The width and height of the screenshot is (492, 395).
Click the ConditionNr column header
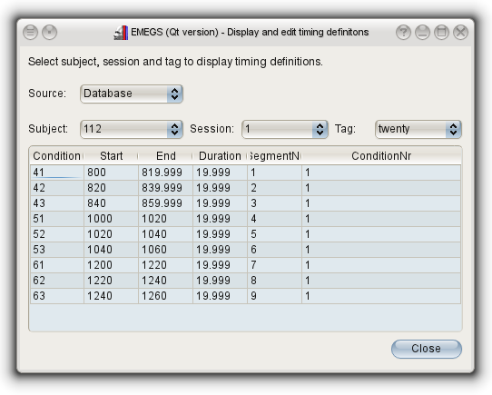tap(381, 156)
